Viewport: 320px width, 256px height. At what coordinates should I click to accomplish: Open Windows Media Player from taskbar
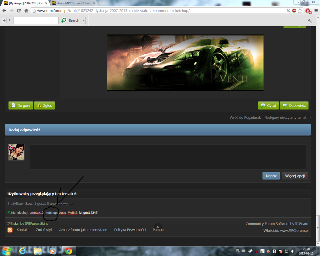[x=52, y=251]
